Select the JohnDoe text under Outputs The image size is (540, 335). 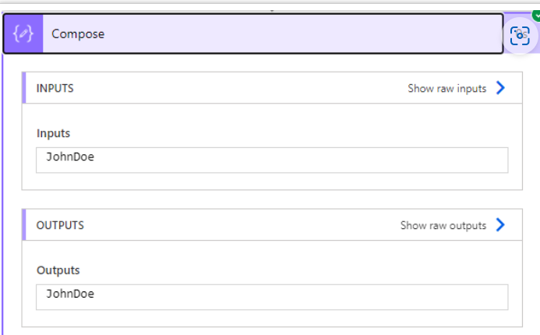[70, 294]
